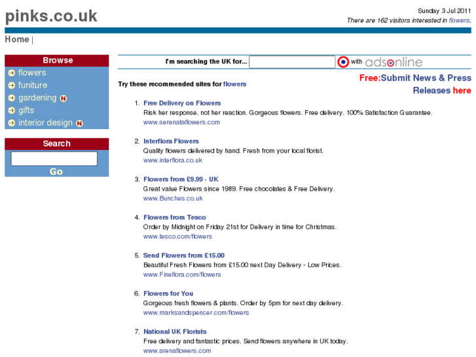Viewport: 476px width, 357px height.
Task: Visit www.serenataflowers.com
Action: [x=181, y=122]
